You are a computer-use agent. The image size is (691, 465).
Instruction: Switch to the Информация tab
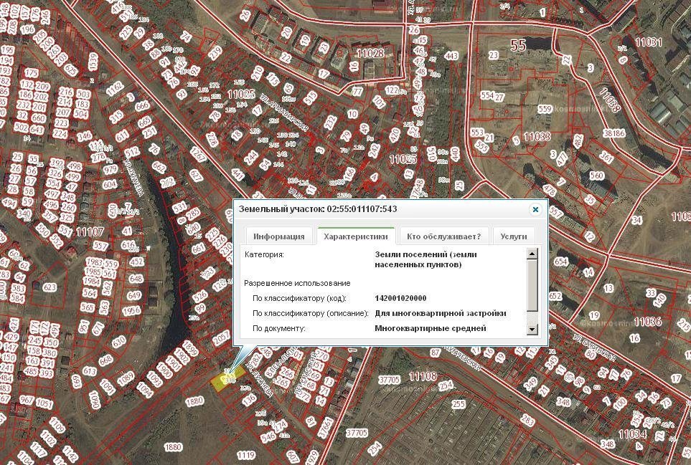(x=279, y=236)
